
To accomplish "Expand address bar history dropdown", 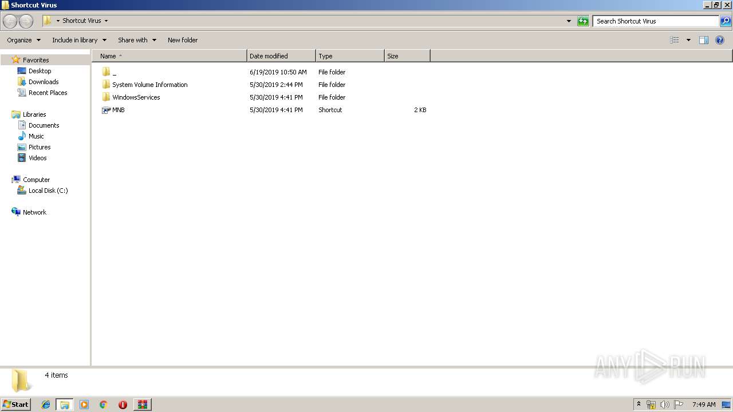I will tap(569, 21).
